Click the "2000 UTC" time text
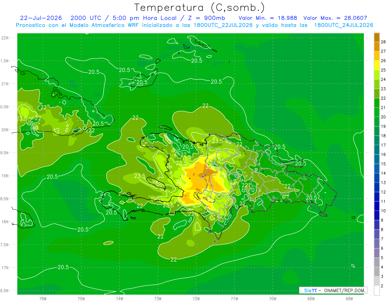Viewport: 392px width, 303px height. [x=85, y=18]
